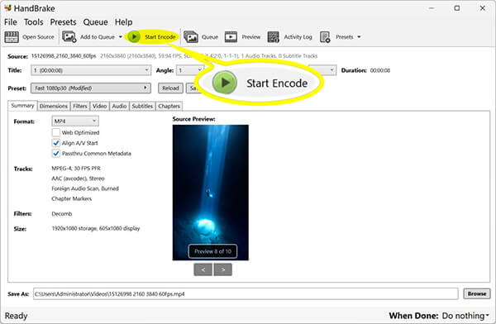The height and width of the screenshot is (324, 496).
Task: Click the 1920x1080 storage size text
Action: pyautogui.click(x=96, y=228)
